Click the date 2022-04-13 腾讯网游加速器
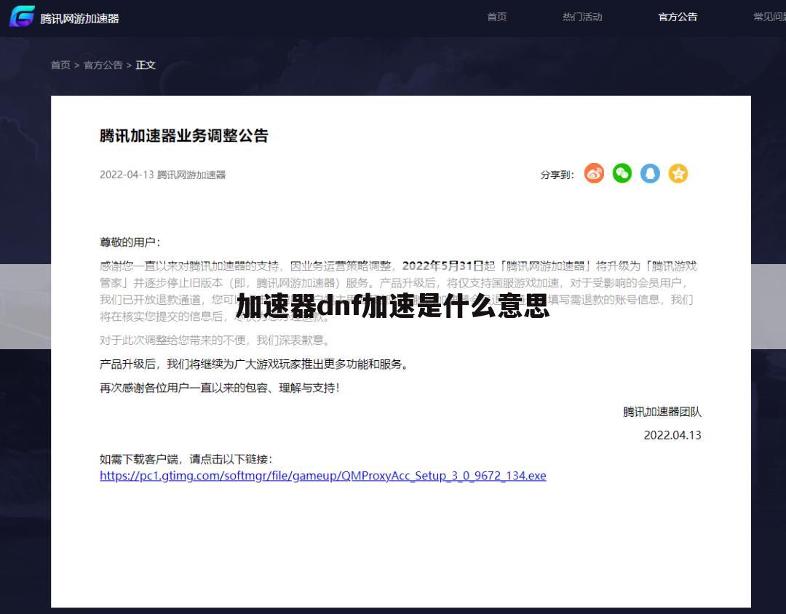Image resolution: width=786 pixels, height=614 pixels. 162,175
